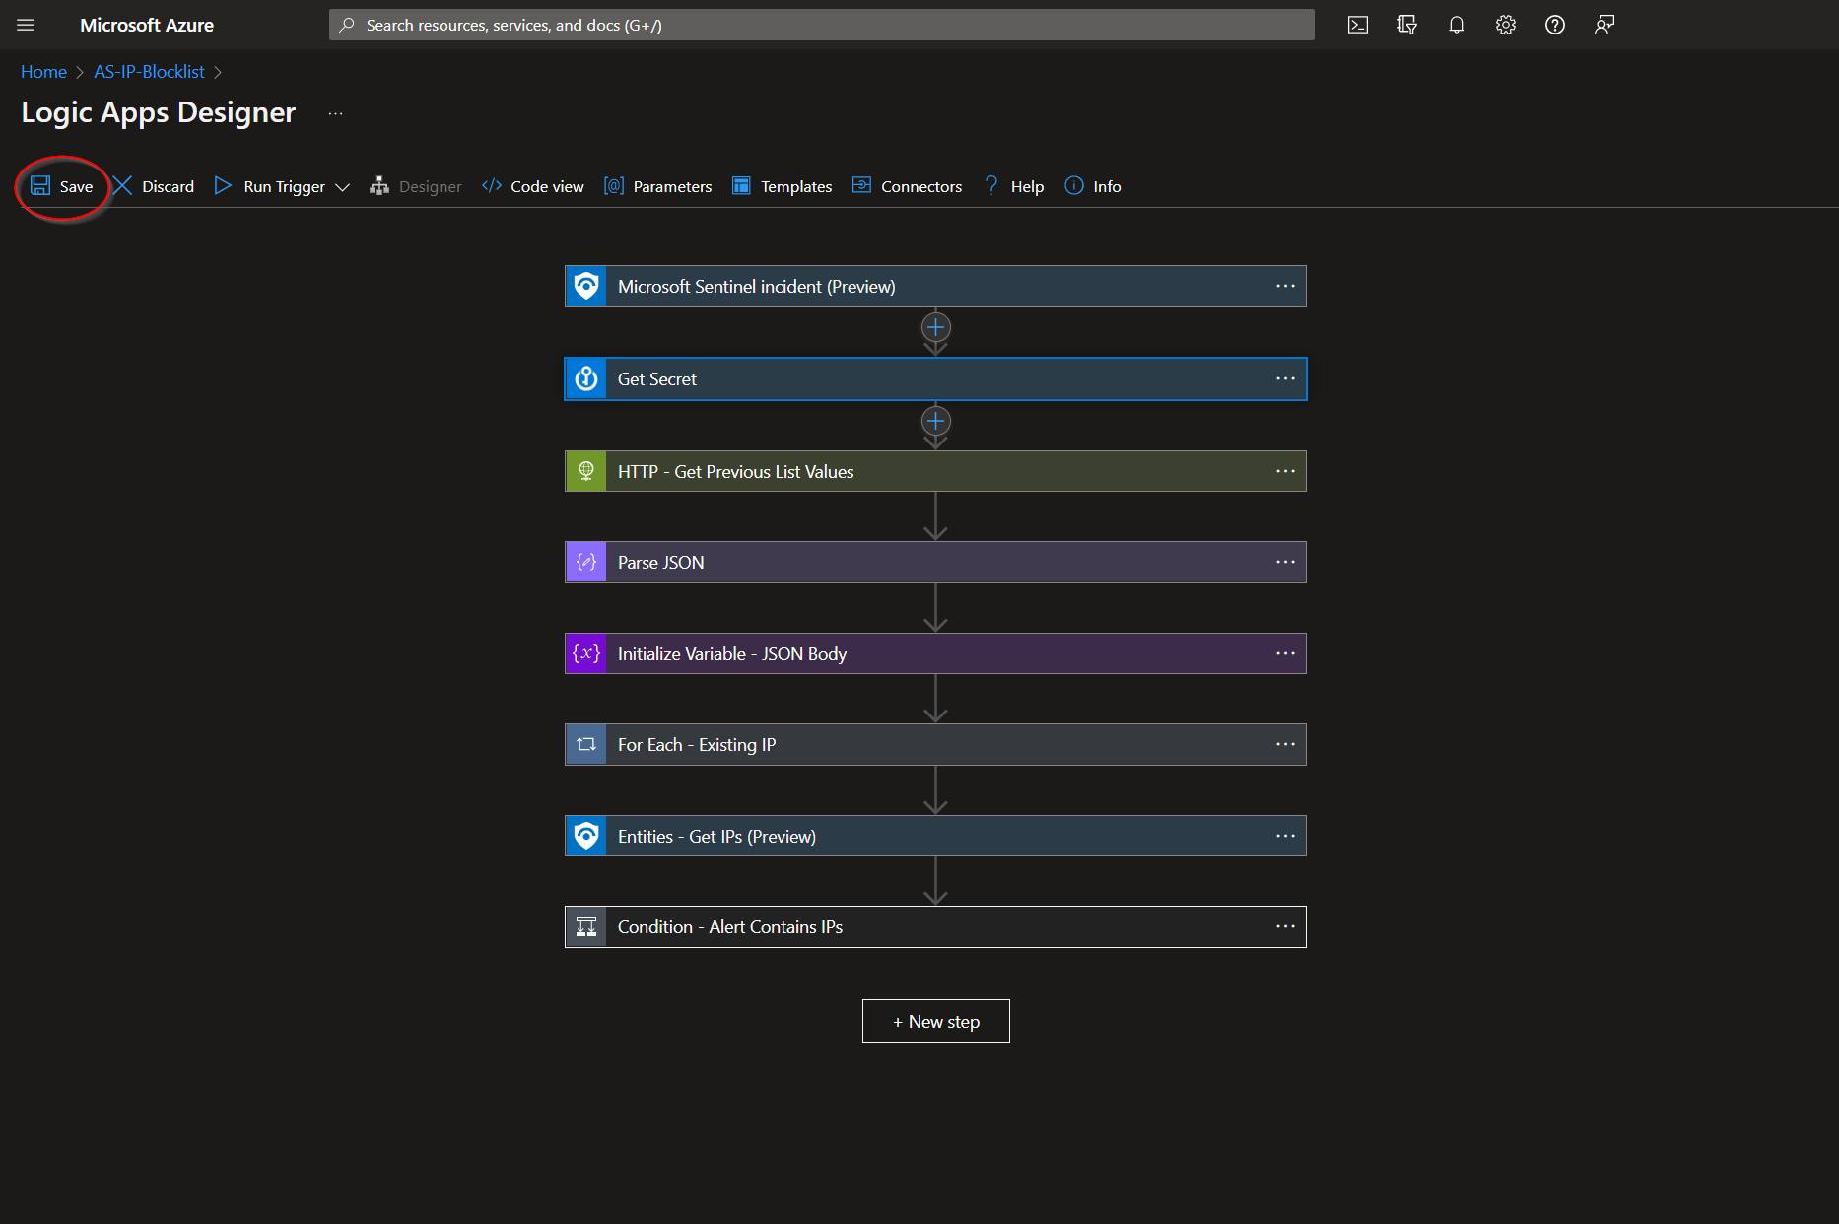Open ellipsis menu for Entities - Get IPs

pos(1285,836)
